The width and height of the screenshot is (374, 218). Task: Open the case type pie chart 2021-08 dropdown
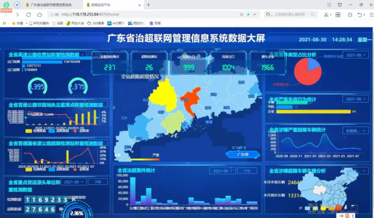pos(355,55)
